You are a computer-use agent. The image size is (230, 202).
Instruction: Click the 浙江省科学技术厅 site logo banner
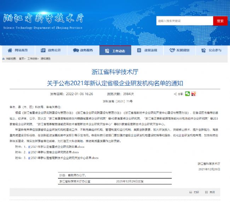pyautogui.click(x=44, y=21)
